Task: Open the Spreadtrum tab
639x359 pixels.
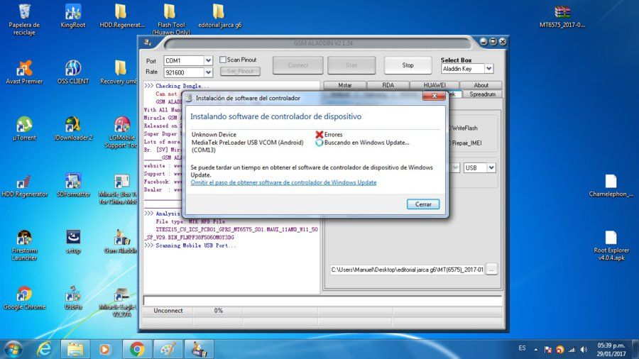Action: point(483,94)
